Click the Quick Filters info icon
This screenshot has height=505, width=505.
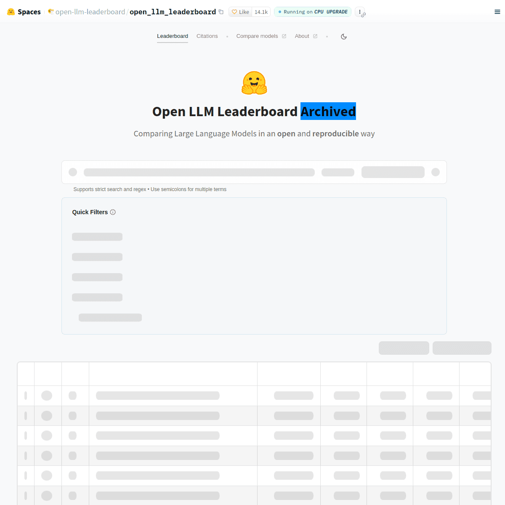tap(113, 212)
